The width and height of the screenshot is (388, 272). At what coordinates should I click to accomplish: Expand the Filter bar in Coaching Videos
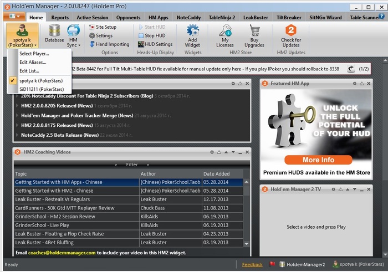click(131, 165)
